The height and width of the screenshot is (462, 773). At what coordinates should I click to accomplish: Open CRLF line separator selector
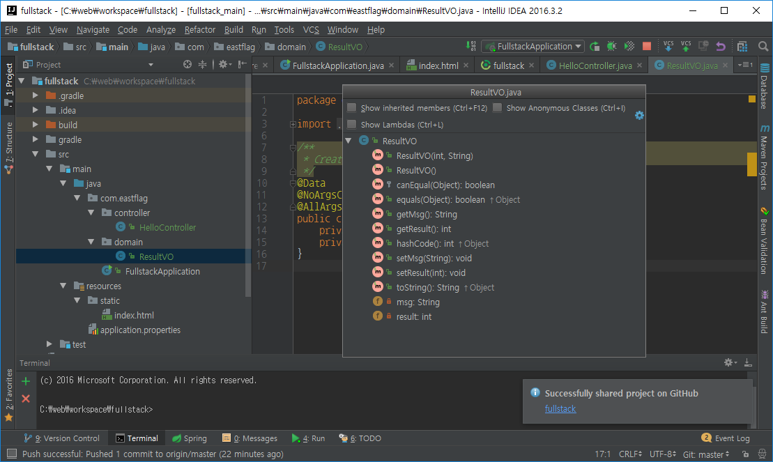[x=630, y=454]
